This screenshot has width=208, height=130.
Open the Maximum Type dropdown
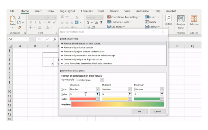pos(162,89)
